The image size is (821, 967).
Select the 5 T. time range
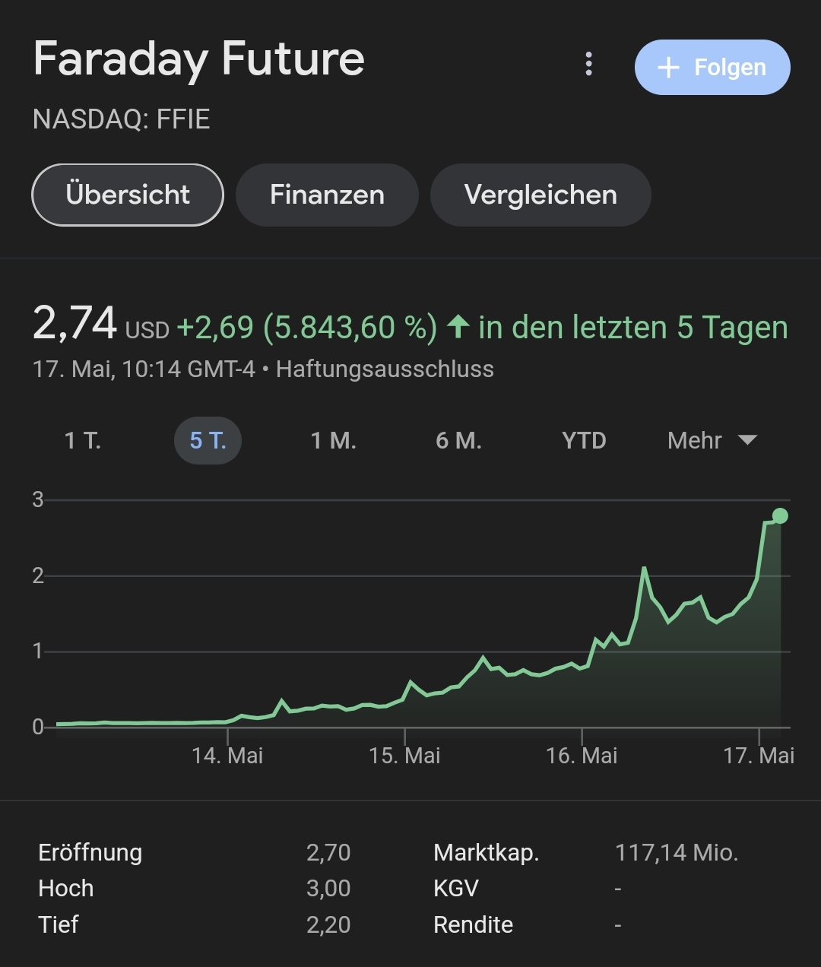pyautogui.click(x=208, y=441)
